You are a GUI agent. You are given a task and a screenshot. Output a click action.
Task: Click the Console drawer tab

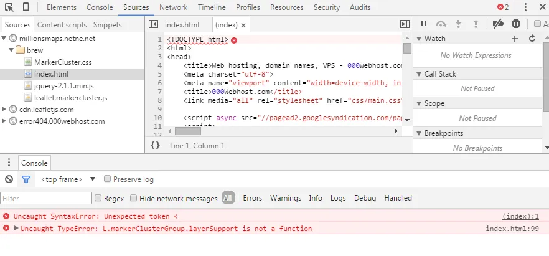pos(34,163)
